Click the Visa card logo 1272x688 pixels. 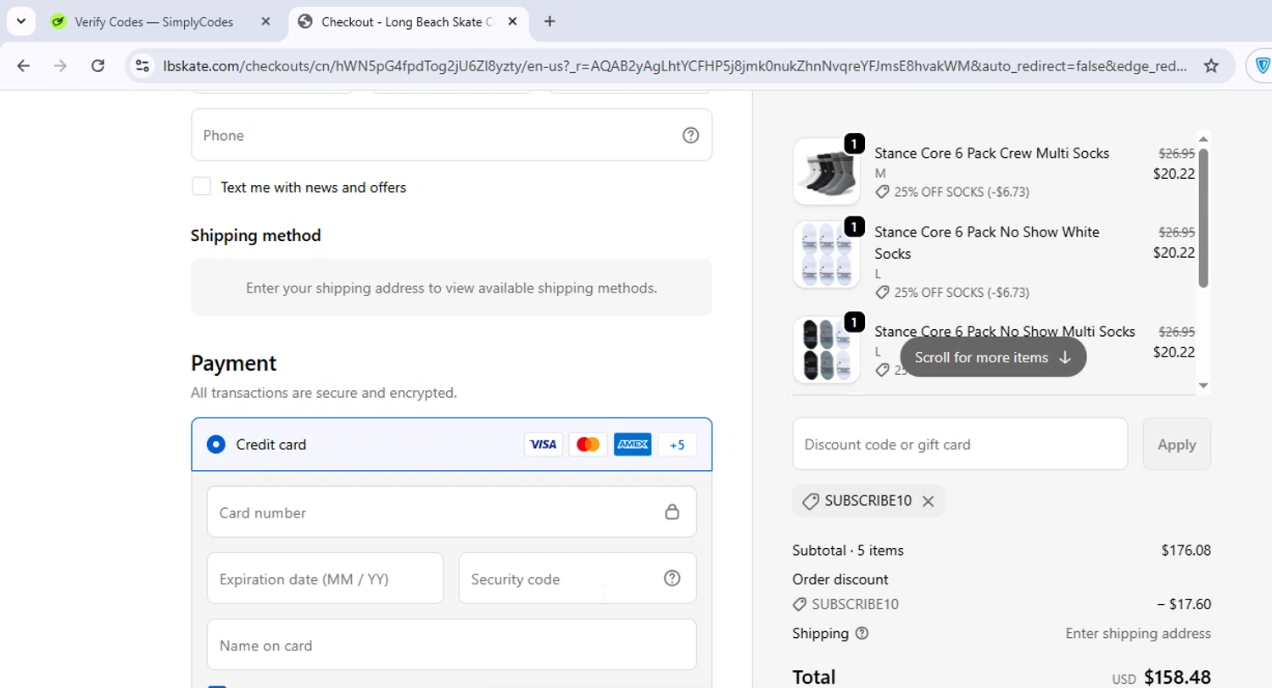click(543, 445)
